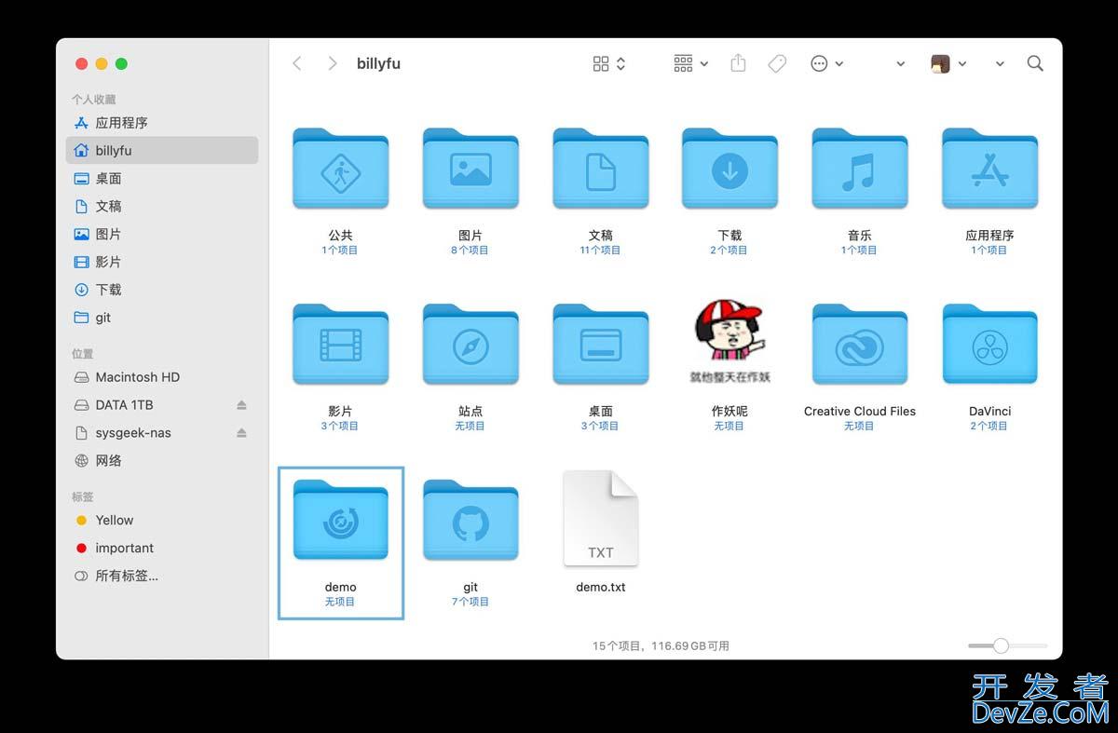Select the 图片 folder icon in the grid
This screenshot has width=1118, height=733.
coord(470,169)
